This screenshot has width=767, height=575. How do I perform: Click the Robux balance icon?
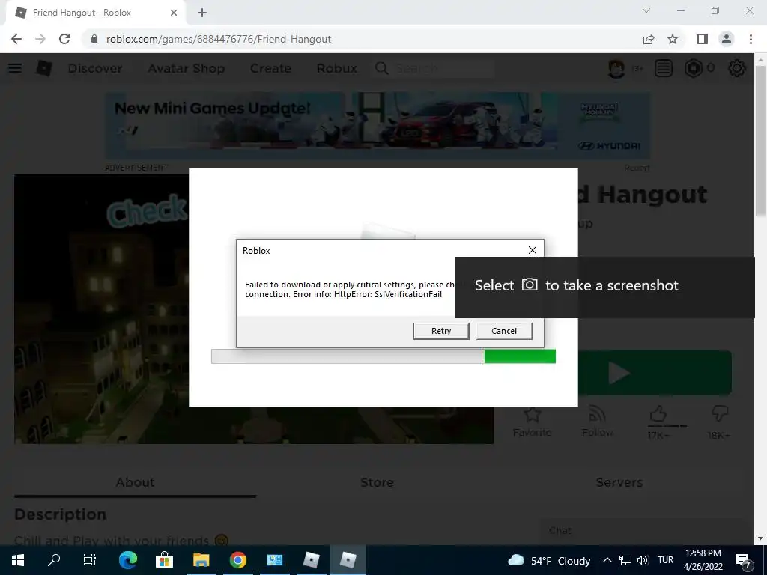pos(693,68)
